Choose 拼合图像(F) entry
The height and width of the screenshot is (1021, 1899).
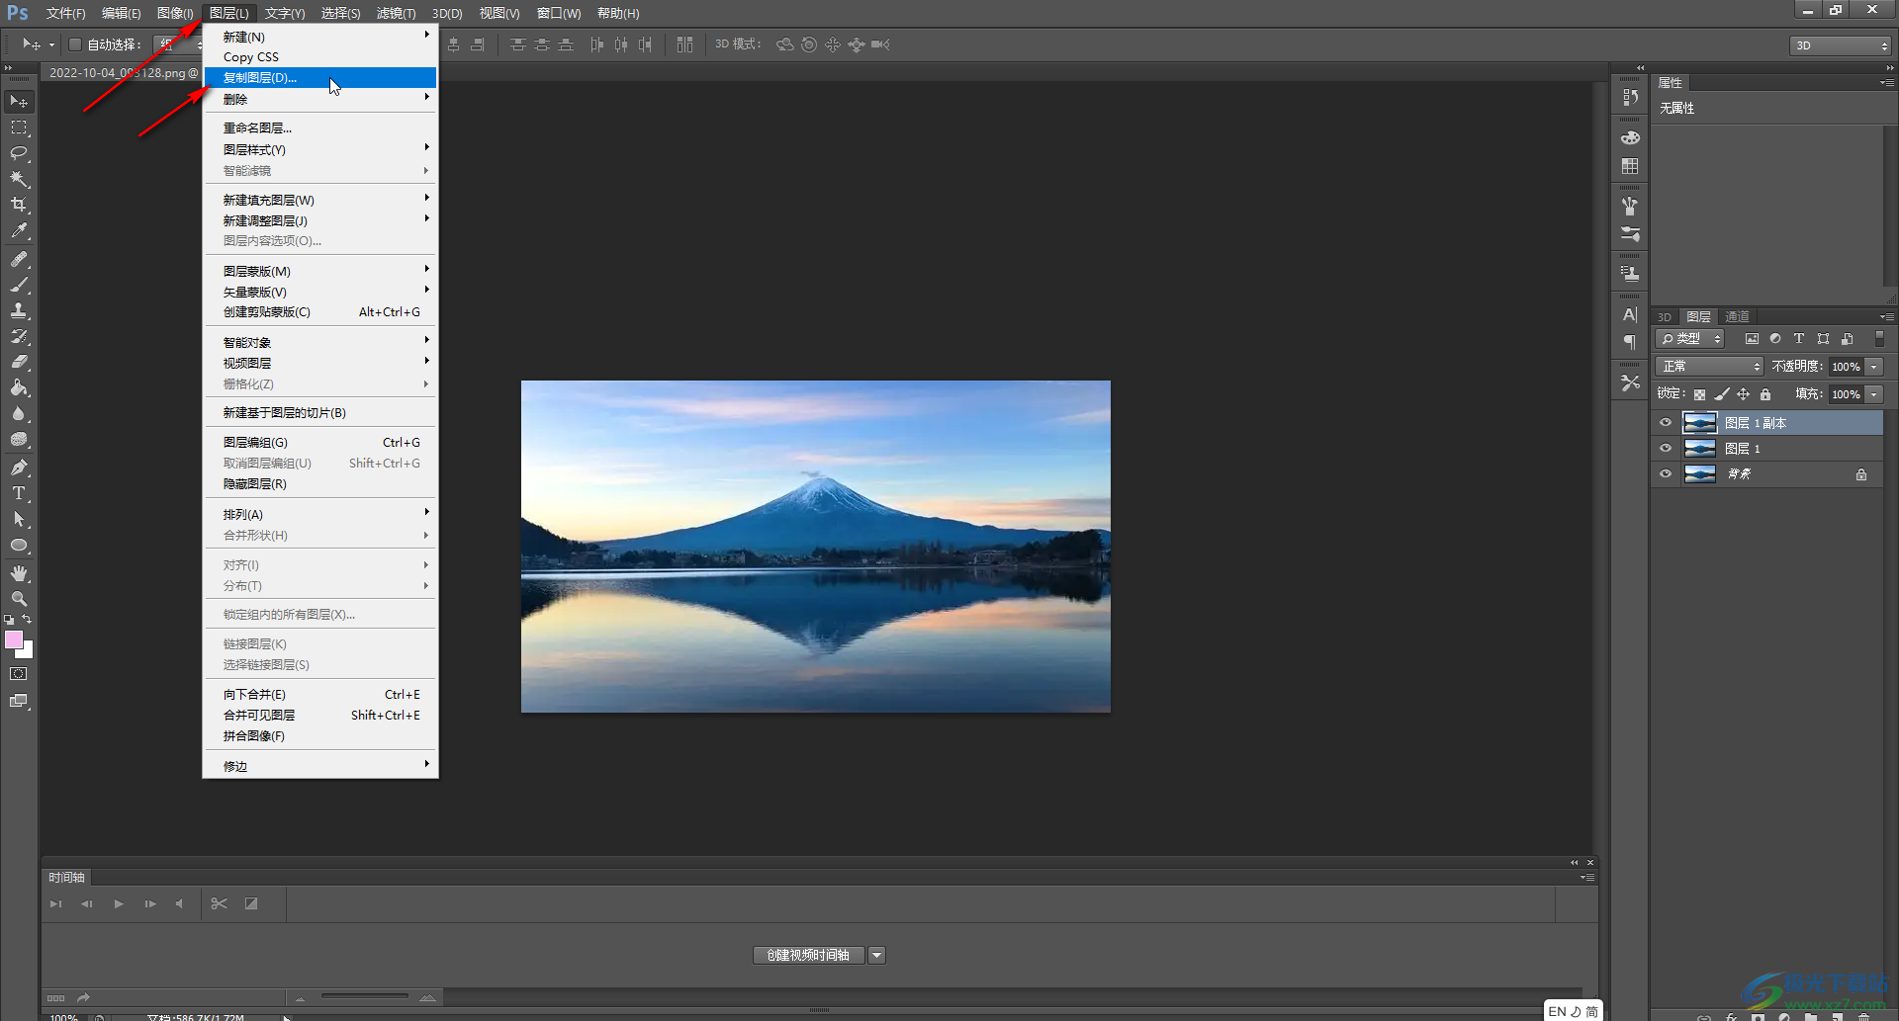point(319,735)
